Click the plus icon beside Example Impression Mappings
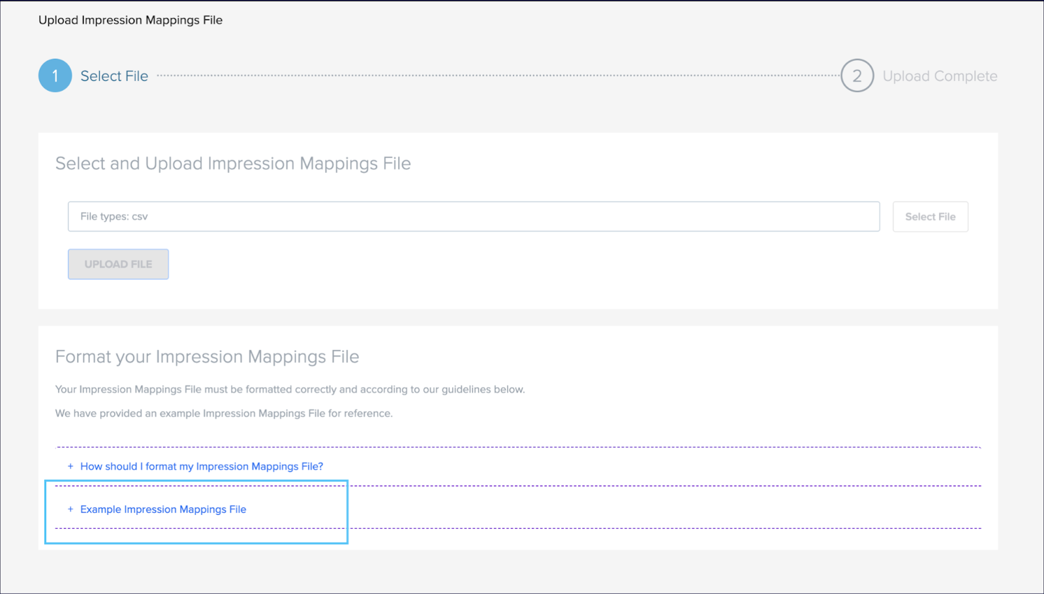The height and width of the screenshot is (594, 1044). click(70, 509)
